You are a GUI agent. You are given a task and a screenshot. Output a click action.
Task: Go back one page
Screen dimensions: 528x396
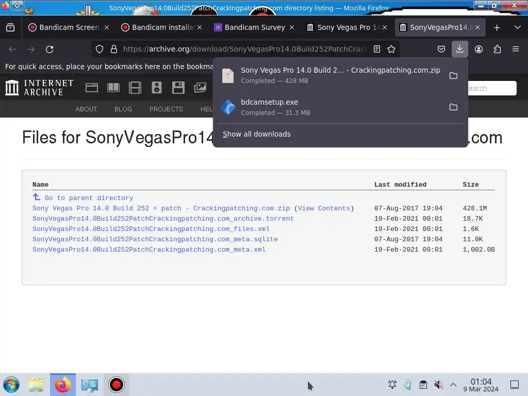(12, 49)
